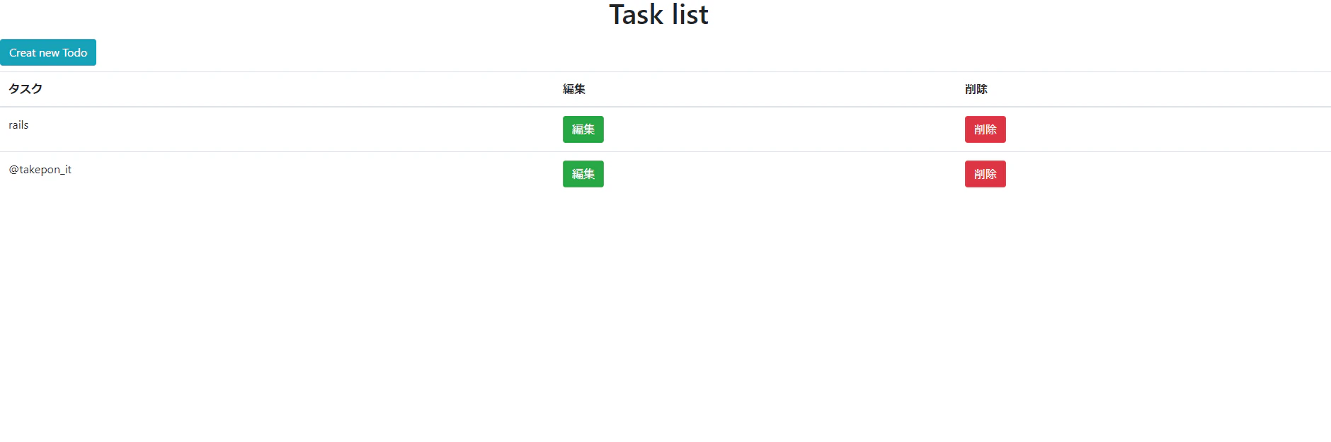
Task: Click the @takepon_it task name text
Action: click(40, 170)
